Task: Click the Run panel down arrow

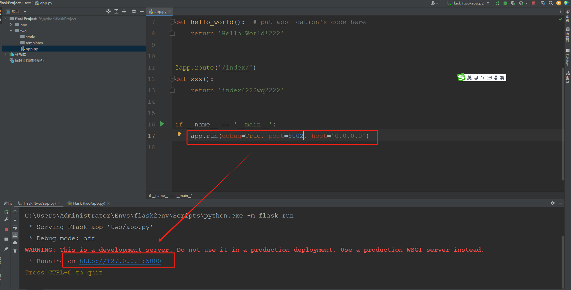Action: click(x=15, y=220)
